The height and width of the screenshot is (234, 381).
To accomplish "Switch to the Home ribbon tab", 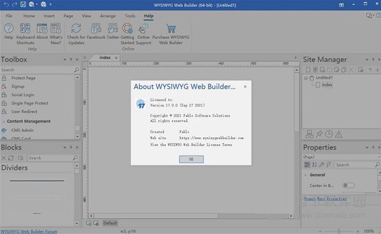I will click(29, 16).
